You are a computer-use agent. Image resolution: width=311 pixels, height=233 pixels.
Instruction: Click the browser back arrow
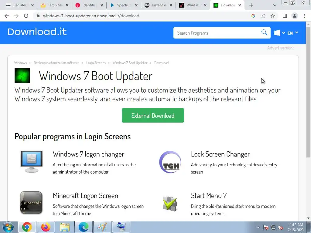(x=7, y=16)
